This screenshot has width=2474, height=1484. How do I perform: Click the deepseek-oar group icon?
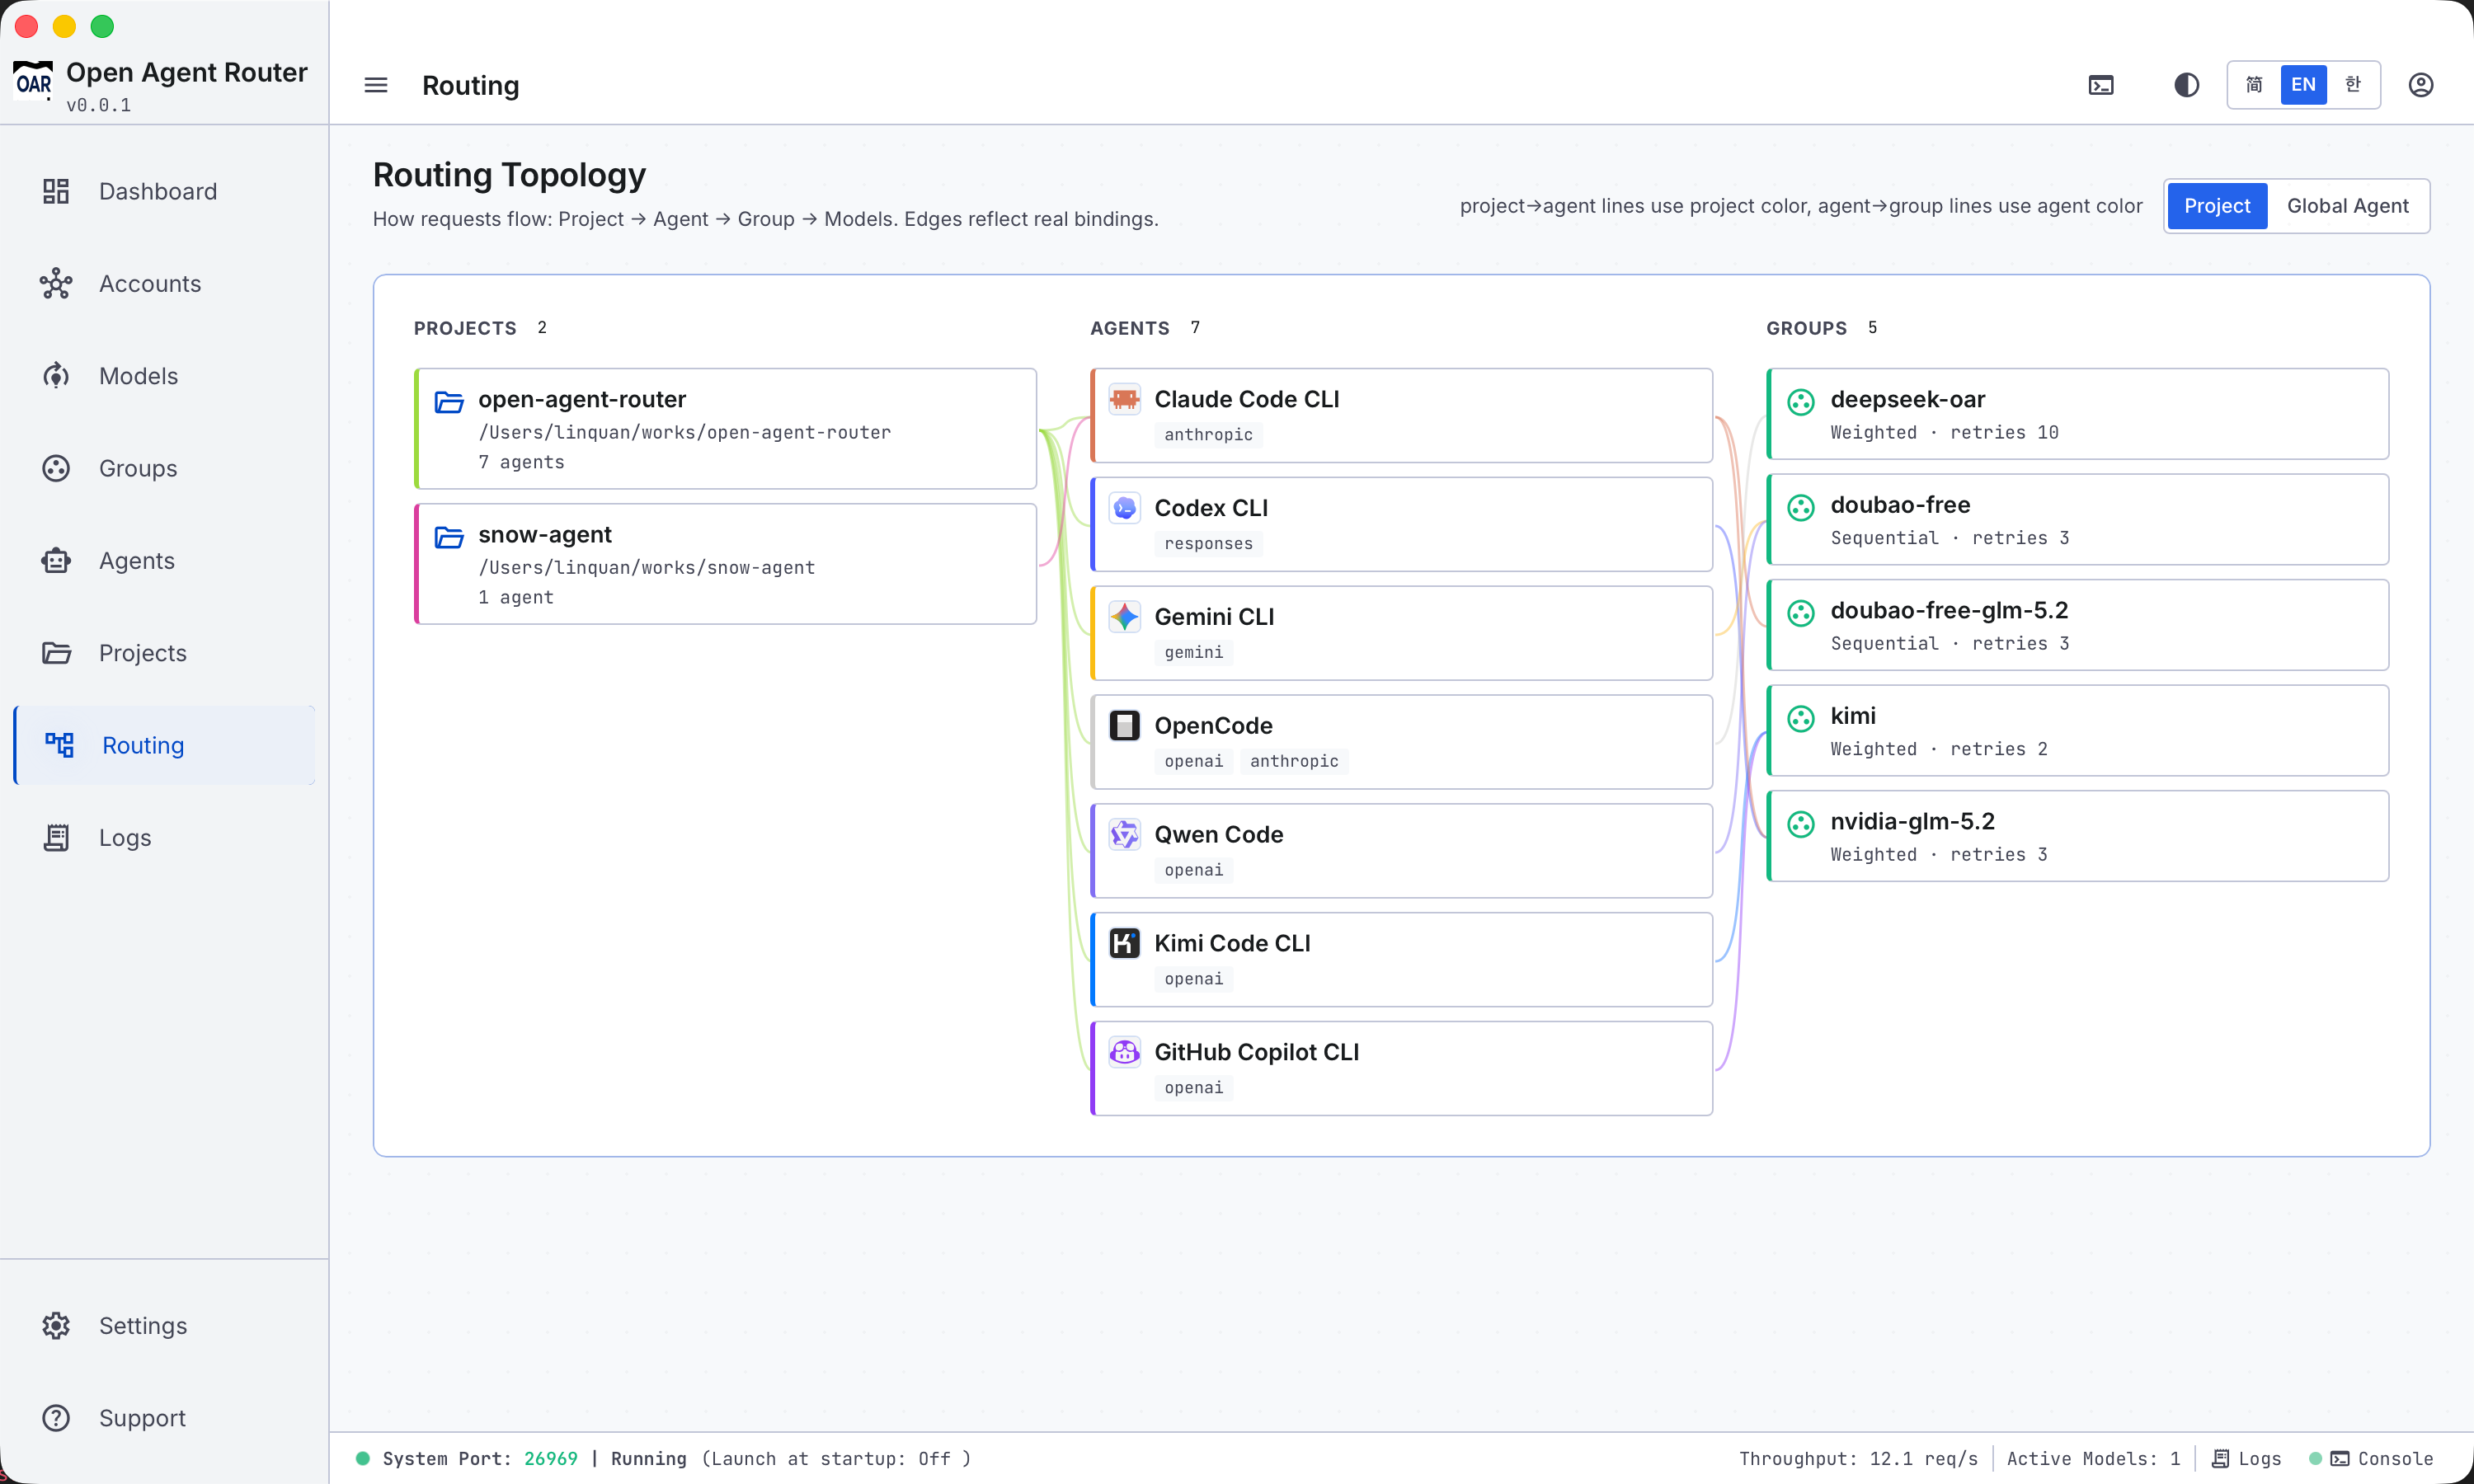[1801, 402]
